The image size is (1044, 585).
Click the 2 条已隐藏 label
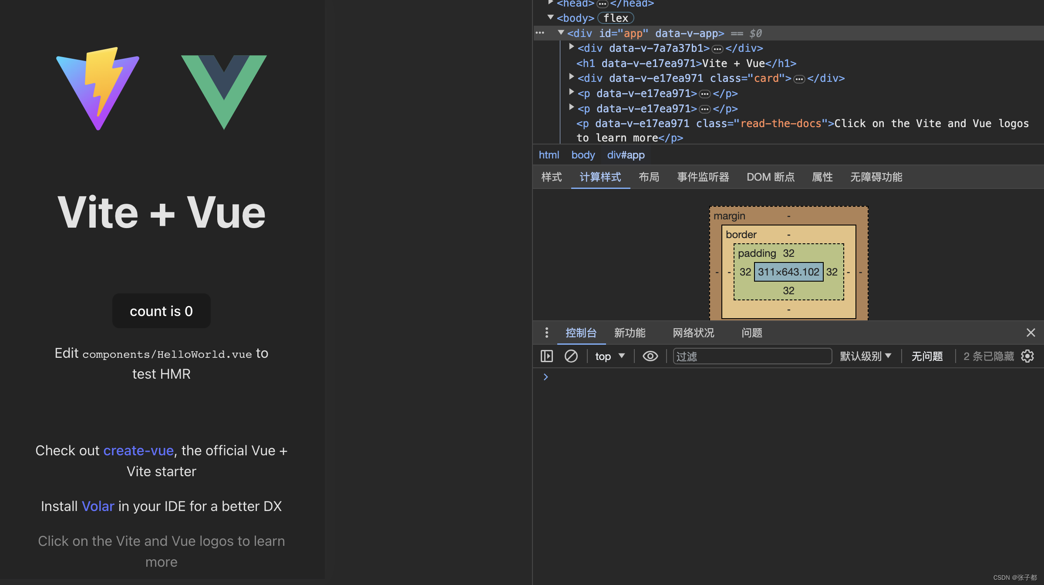point(988,356)
